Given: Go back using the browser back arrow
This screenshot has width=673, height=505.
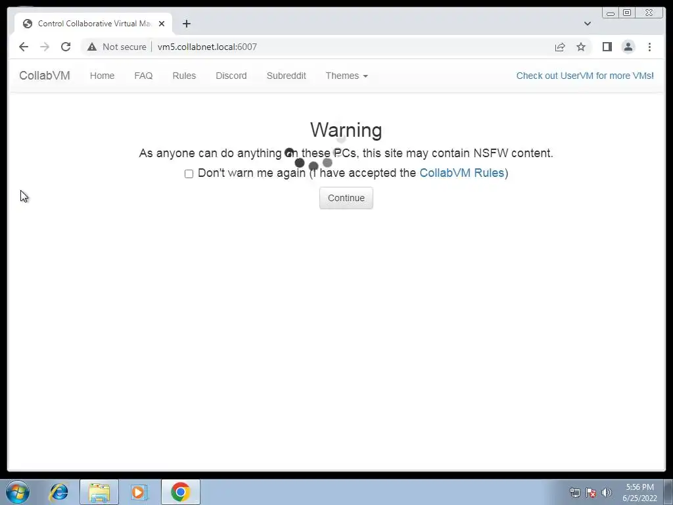Looking at the screenshot, I should click(24, 47).
